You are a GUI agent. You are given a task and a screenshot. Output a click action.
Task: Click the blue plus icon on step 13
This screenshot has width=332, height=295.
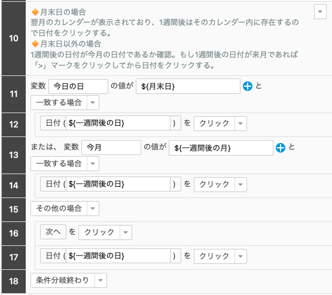click(281, 148)
